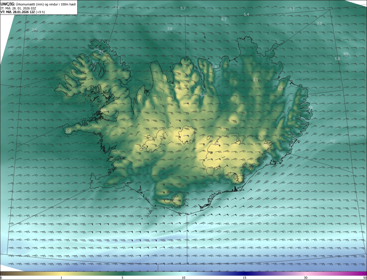Image resolution: width=367 pixels, height=280 pixels.
Task: Click the initial time line 'IT: Mið. 28. 01. 2026 03Z'
Action: click(18, 8)
